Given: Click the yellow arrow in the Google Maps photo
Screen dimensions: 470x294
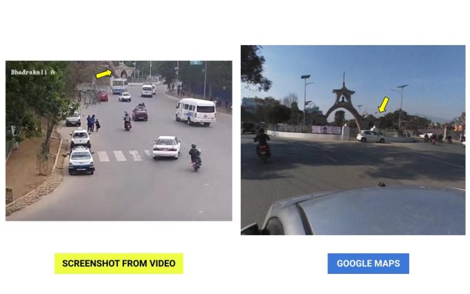Looking at the screenshot, I should coord(384,105).
